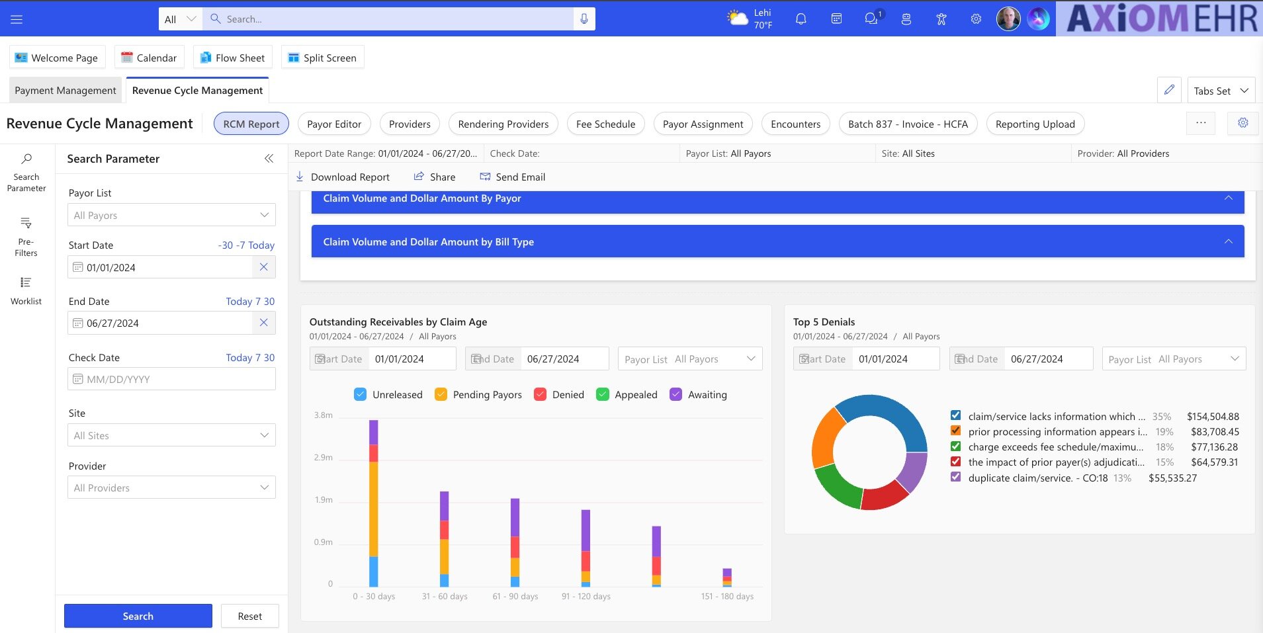Switch to the Payment Management tab
Image resolution: width=1263 pixels, height=633 pixels.
point(65,91)
